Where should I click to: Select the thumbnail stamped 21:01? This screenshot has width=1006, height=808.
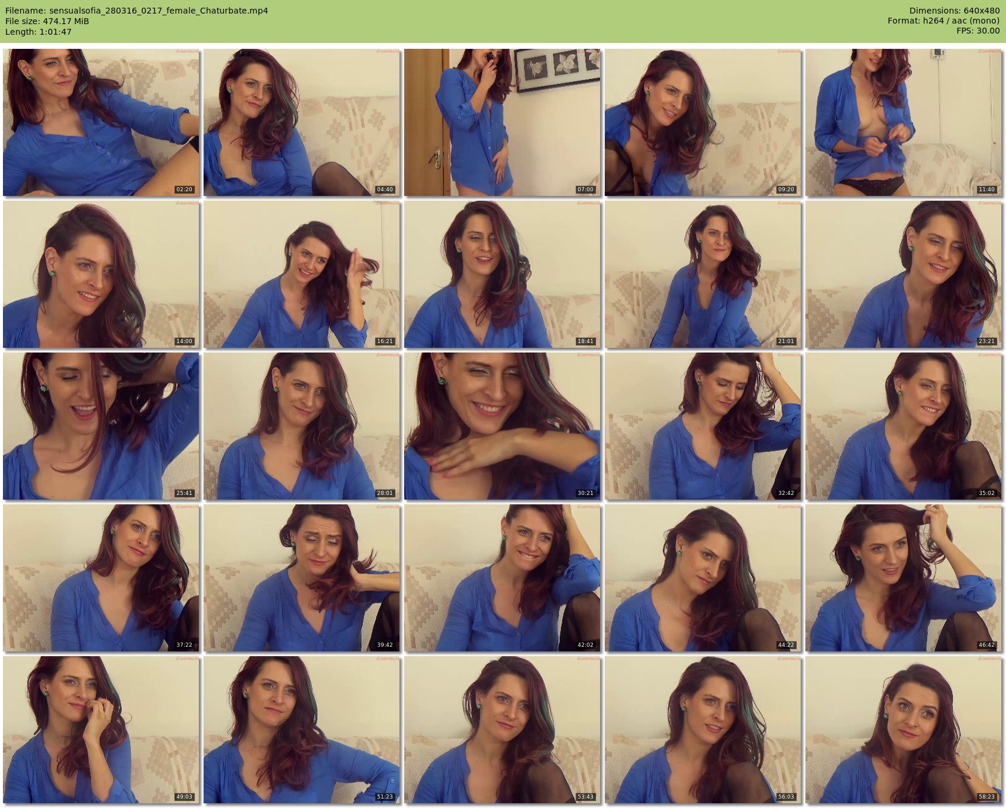tap(703, 274)
